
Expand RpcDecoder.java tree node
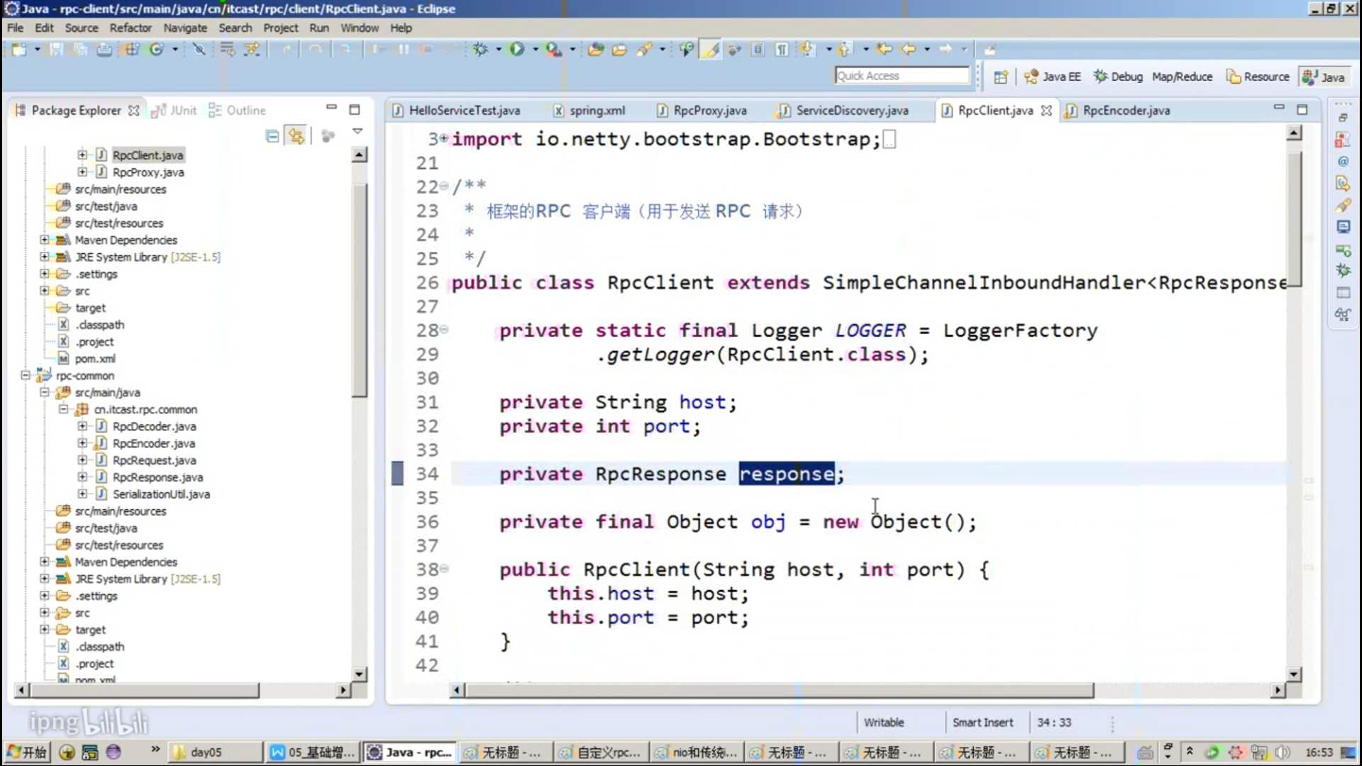click(x=82, y=426)
